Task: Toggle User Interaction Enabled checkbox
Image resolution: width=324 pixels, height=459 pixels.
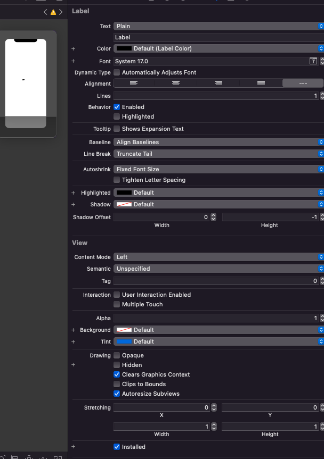Action: pyautogui.click(x=117, y=295)
